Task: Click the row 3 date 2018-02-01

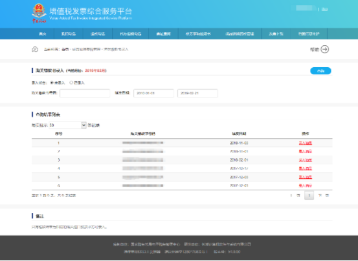Action: [x=239, y=160]
